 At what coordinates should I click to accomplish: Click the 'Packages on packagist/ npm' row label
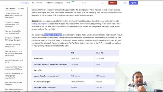pos(45,87)
